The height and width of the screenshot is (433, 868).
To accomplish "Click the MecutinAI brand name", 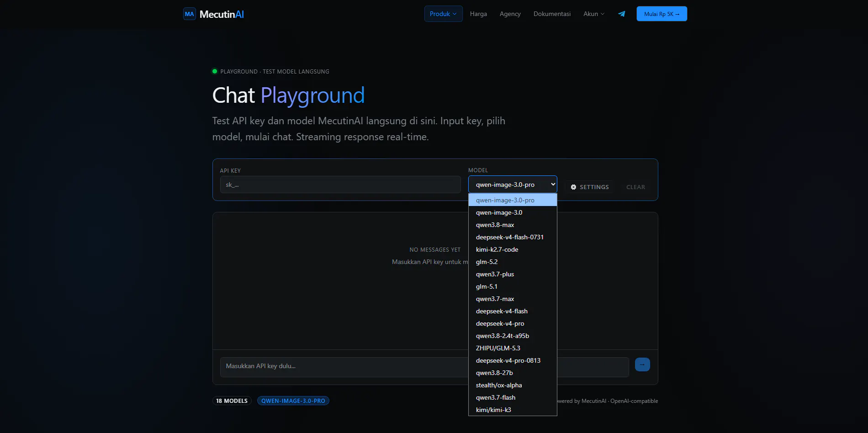I will [222, 14].
